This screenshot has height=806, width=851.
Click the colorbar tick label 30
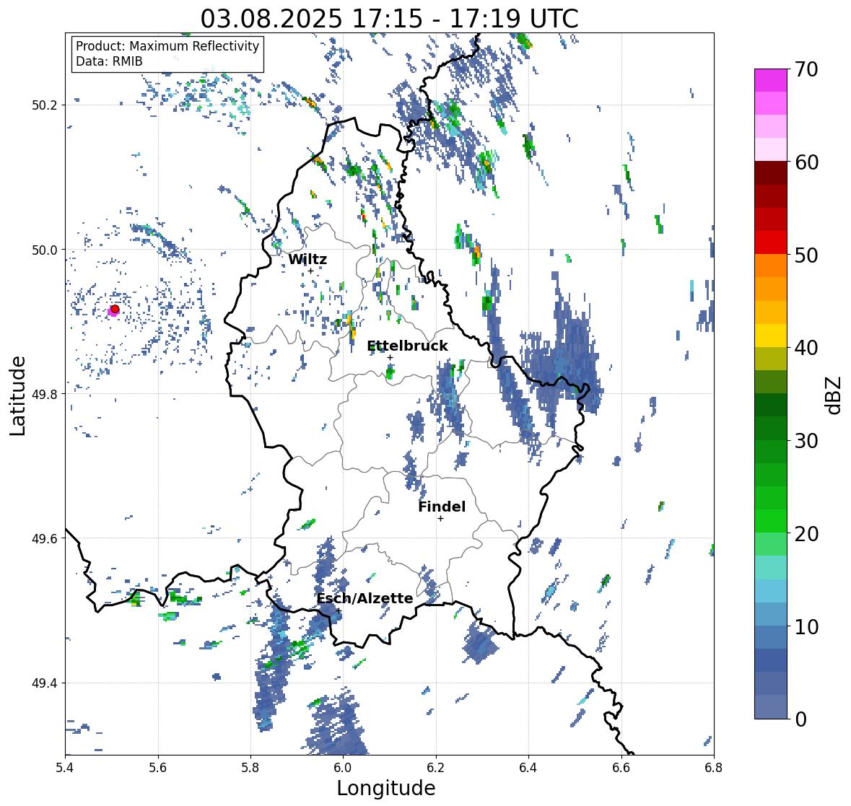[806, 441]
